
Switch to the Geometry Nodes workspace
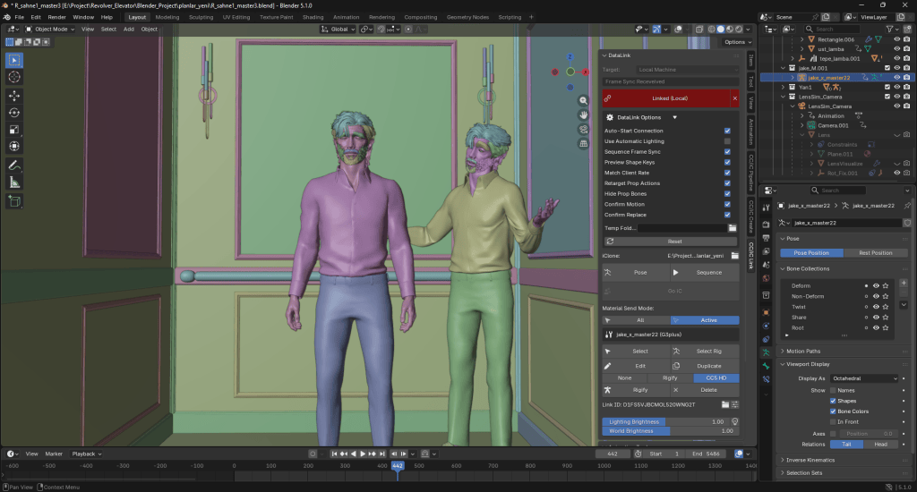467,17
